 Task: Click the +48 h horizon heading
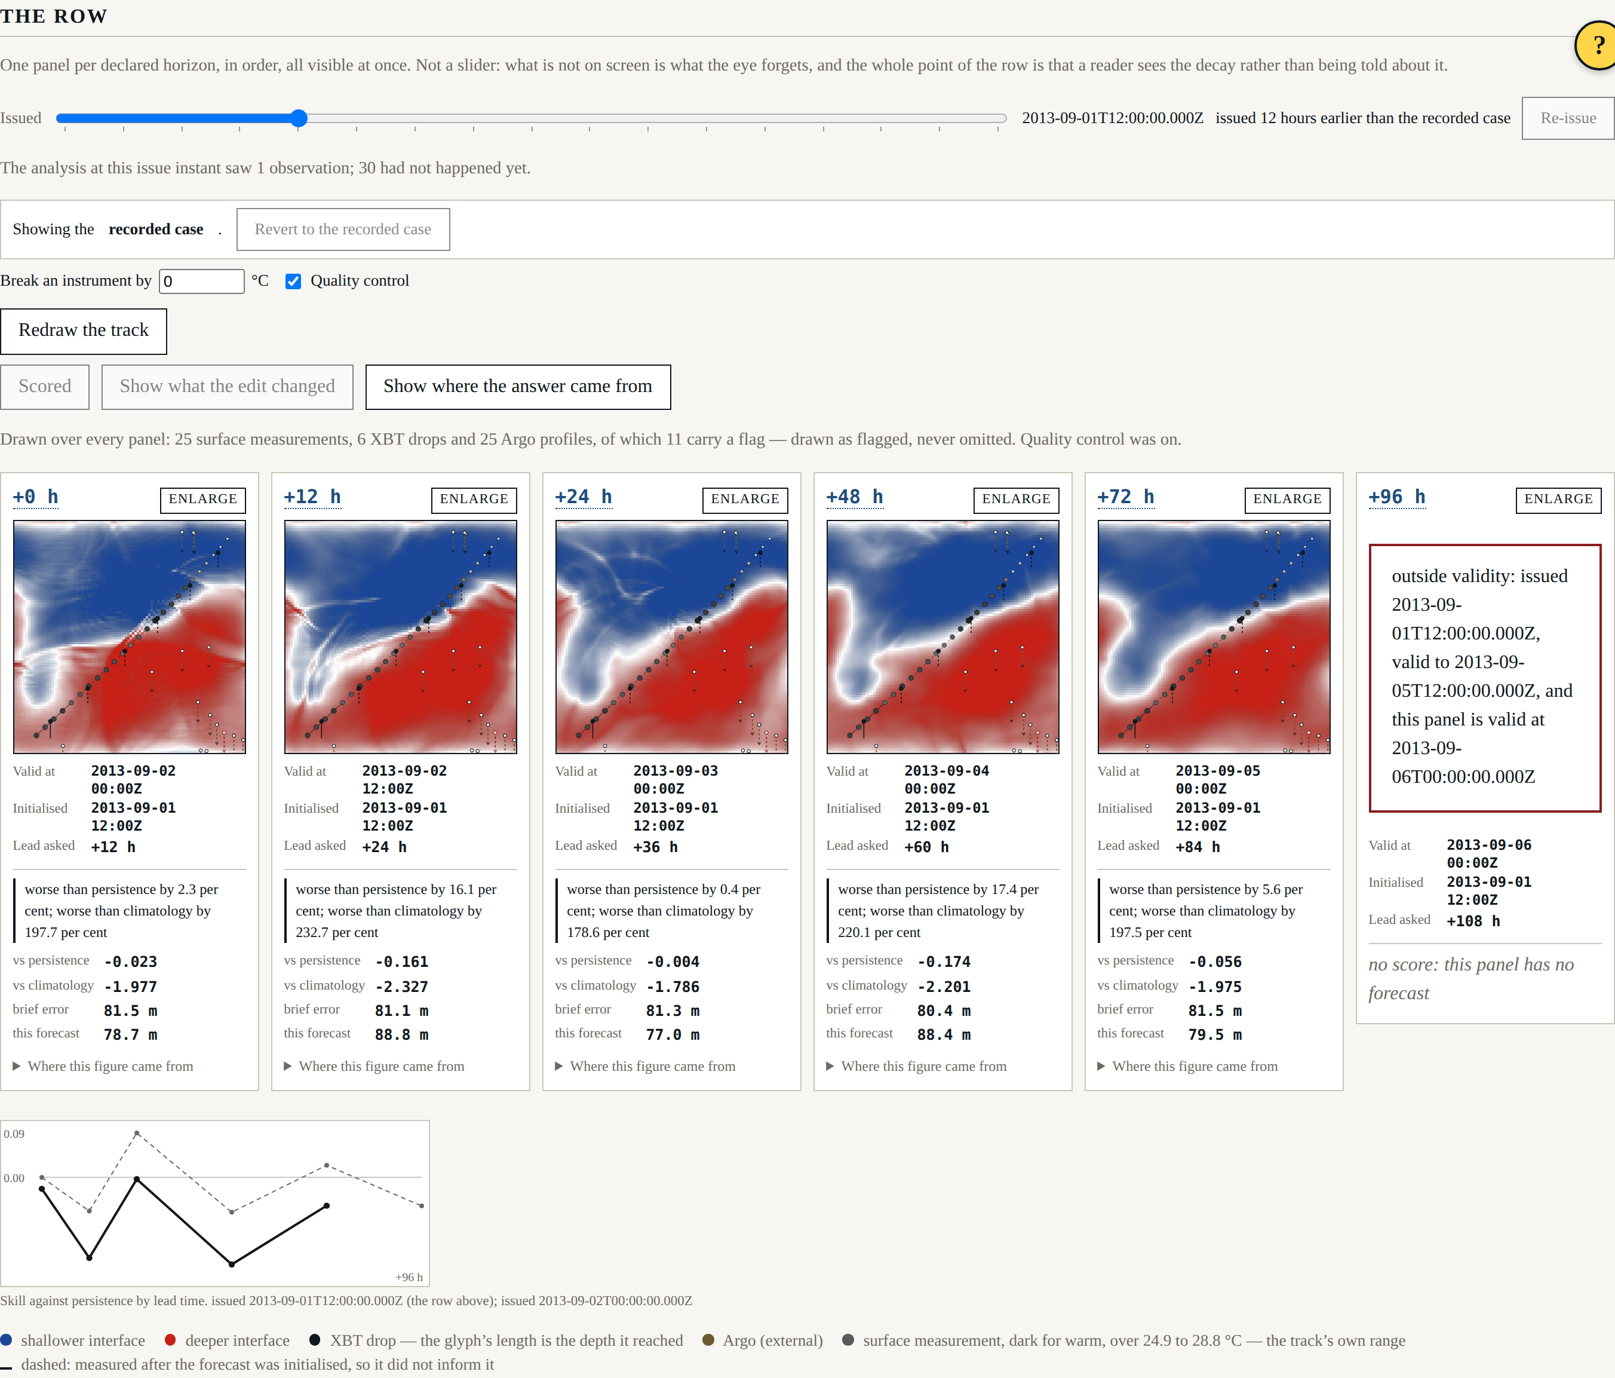[x=855, y=498]
